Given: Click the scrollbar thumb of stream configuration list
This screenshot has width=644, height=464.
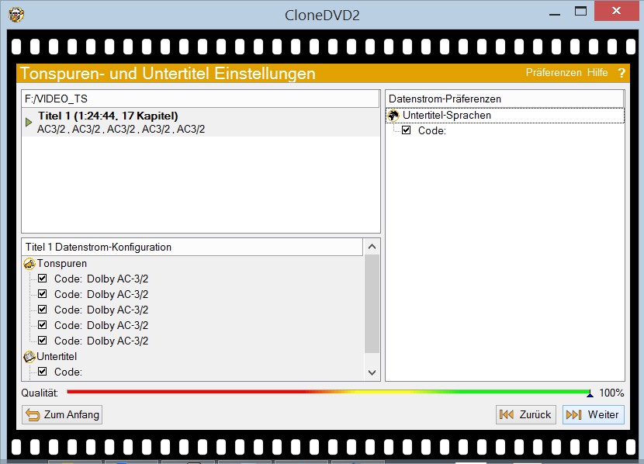Looking at the screenshot, I should (372, 304).
